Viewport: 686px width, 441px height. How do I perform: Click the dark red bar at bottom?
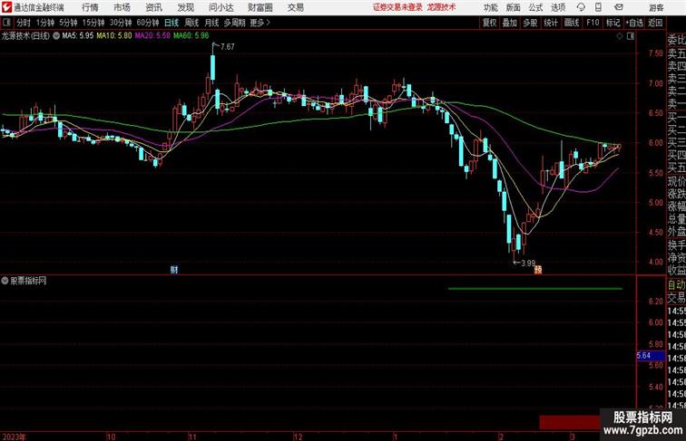point(570,422)
